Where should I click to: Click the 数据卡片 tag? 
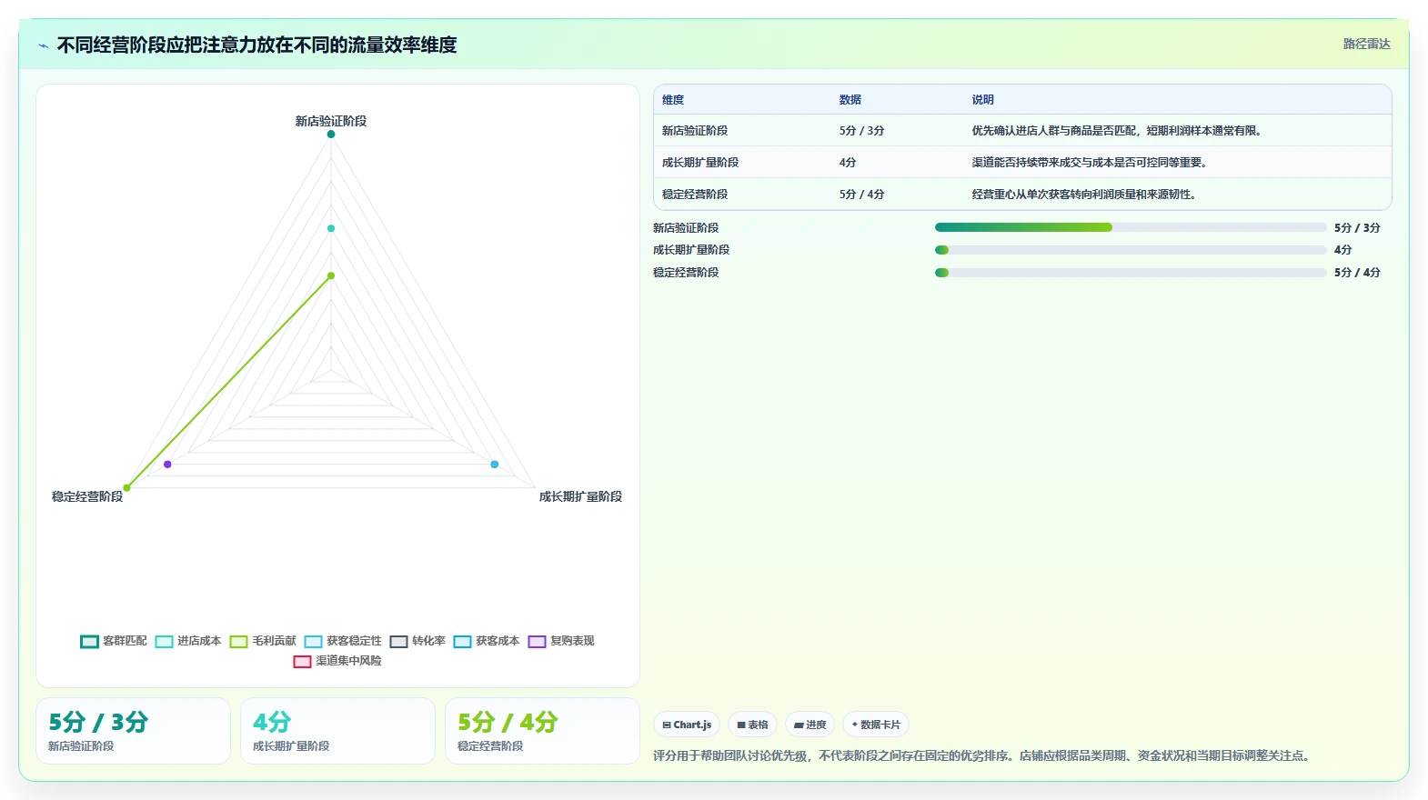coord(876,725)
